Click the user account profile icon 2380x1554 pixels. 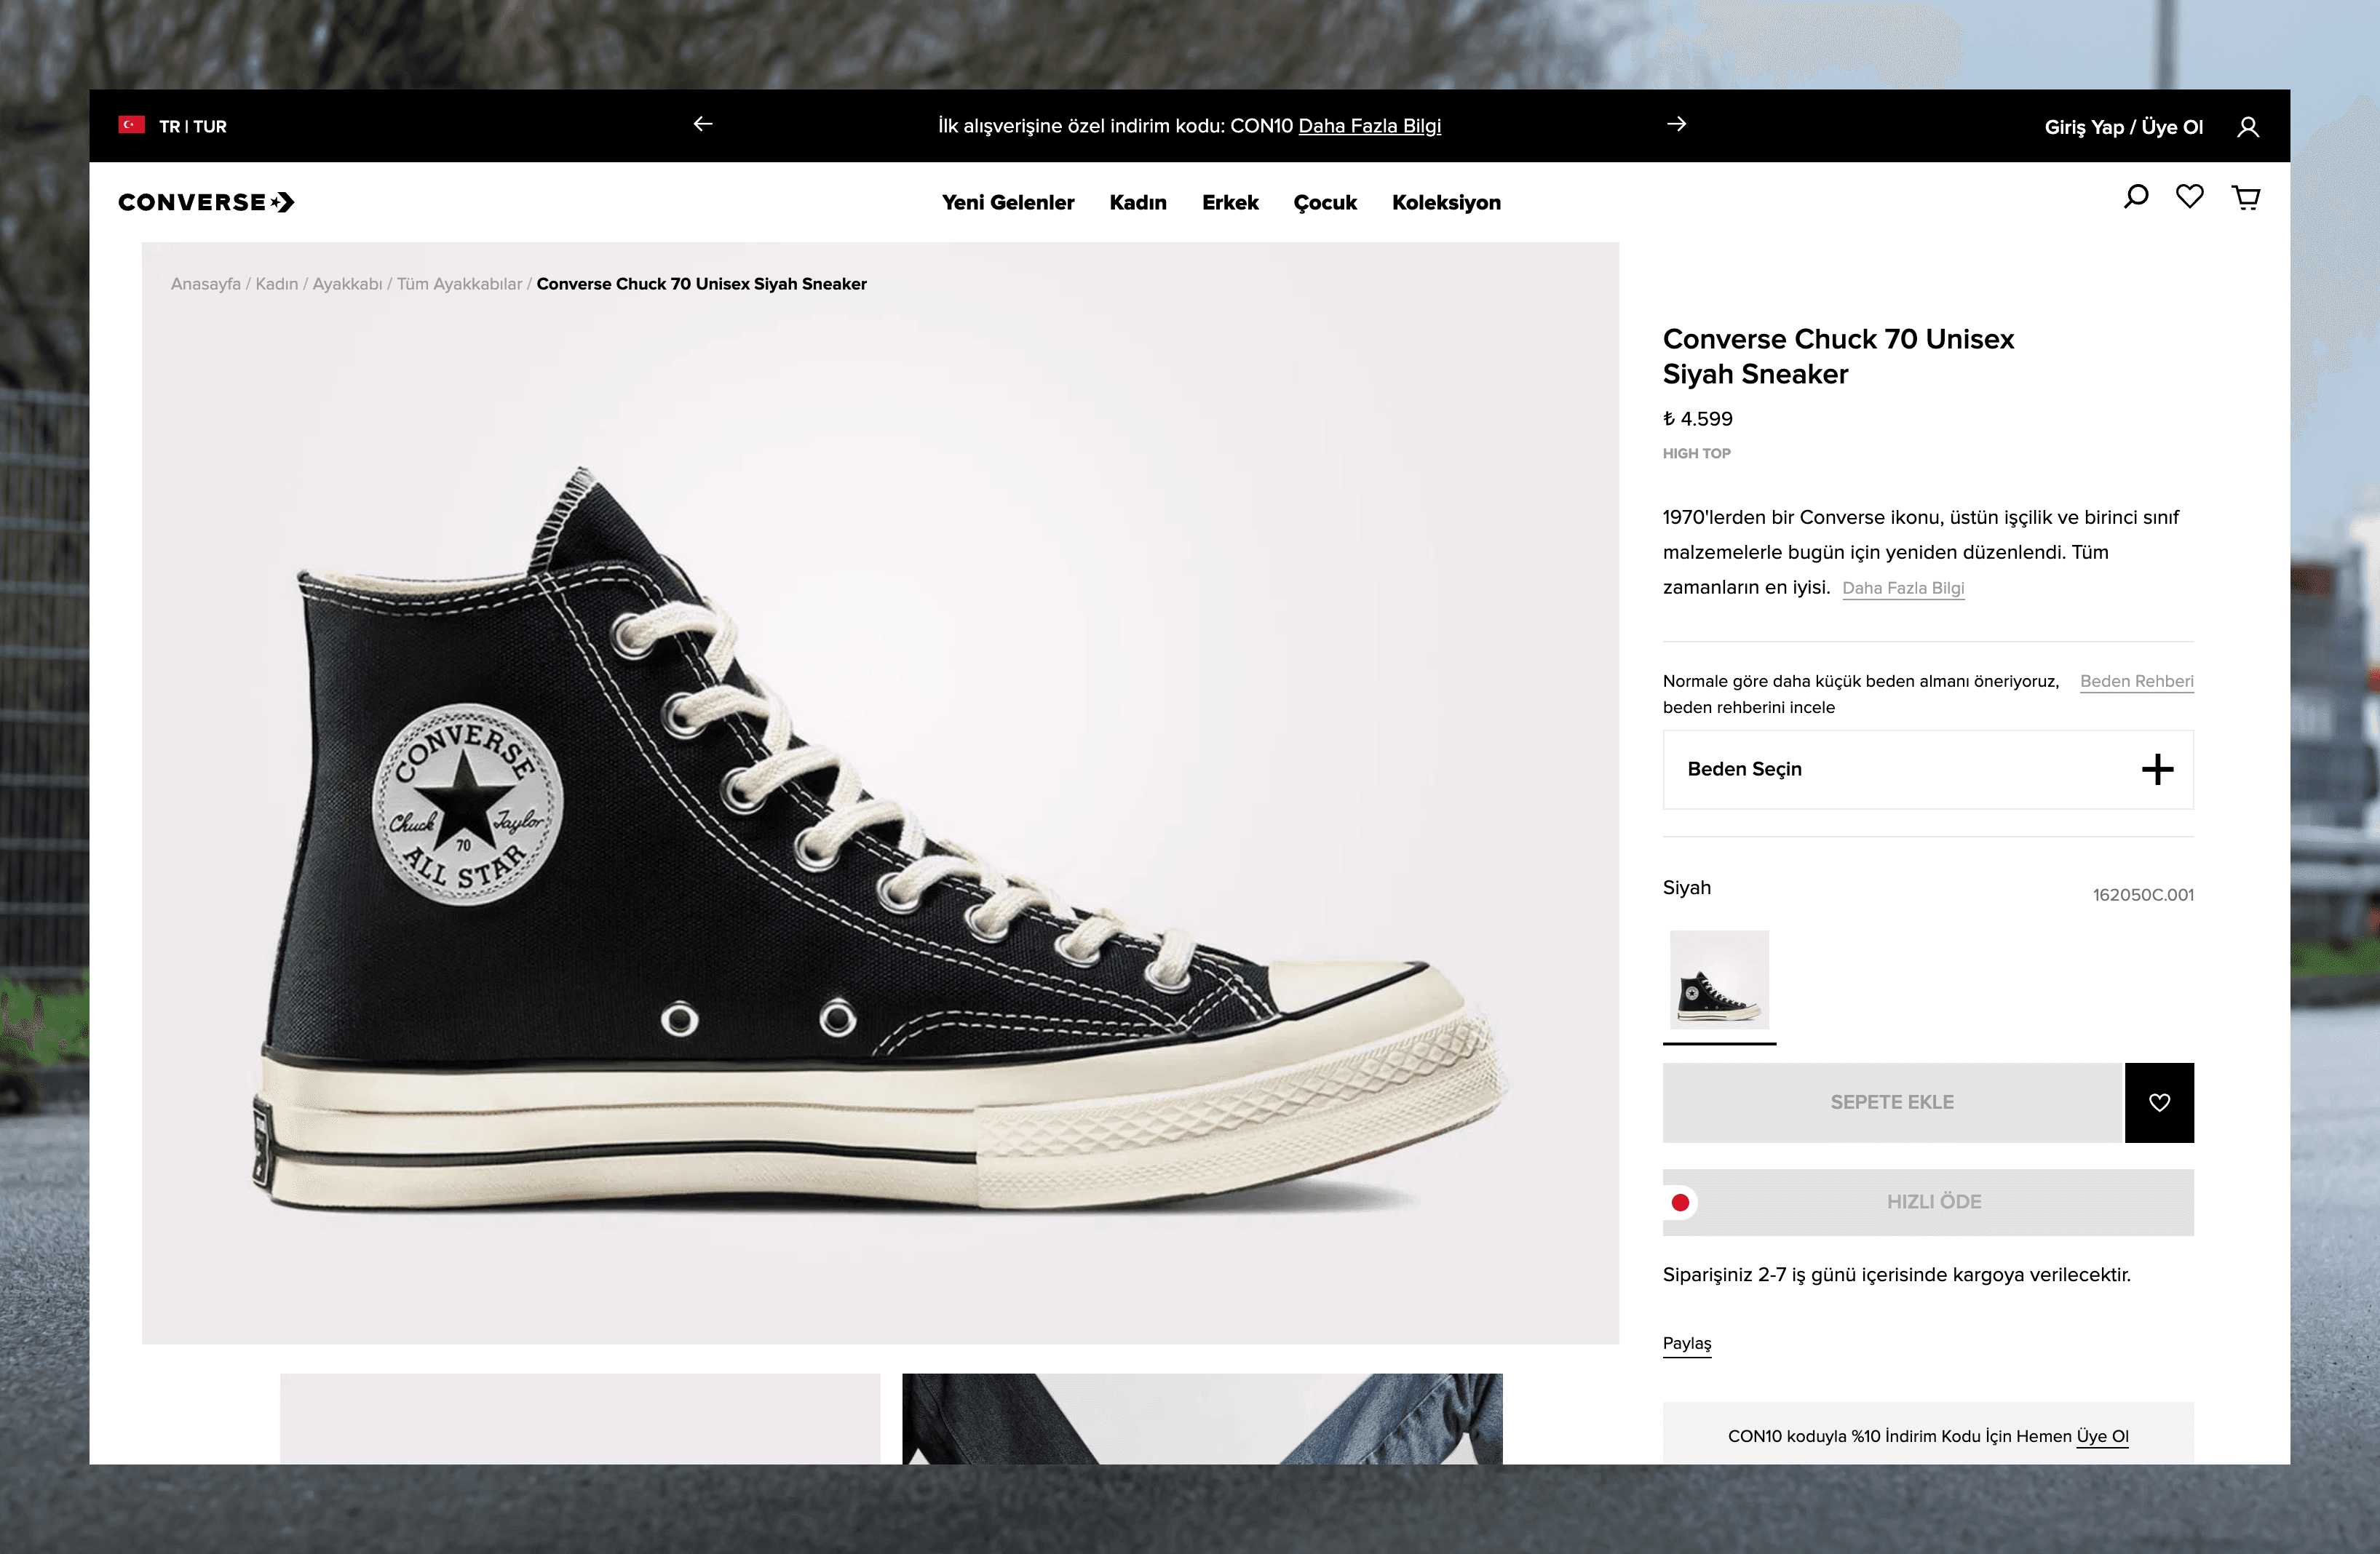point(2248,127)
